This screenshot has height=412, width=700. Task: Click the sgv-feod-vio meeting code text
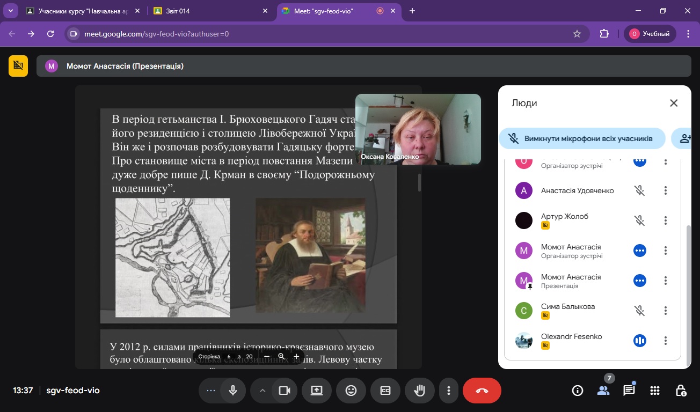(x=73, y=391)
